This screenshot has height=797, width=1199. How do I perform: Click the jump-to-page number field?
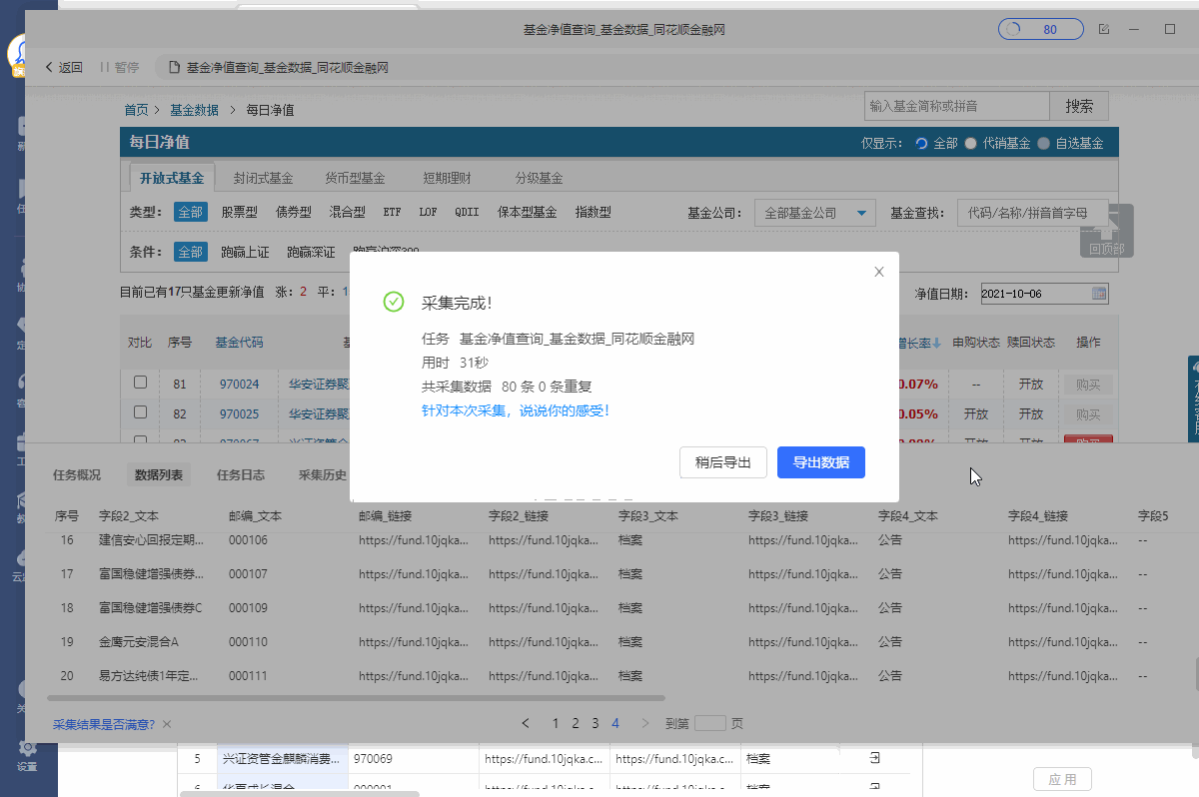pyautogui.click(x=710, y=723)
